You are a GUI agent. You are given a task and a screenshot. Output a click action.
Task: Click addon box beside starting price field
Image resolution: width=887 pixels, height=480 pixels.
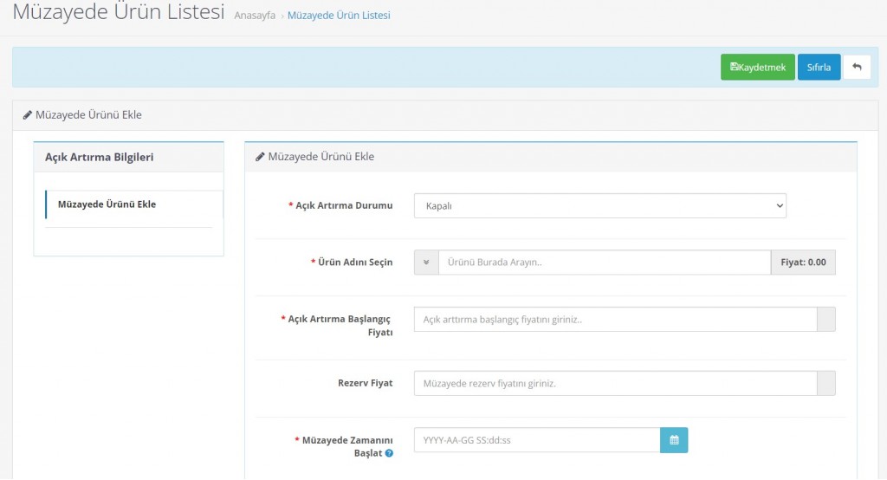point(826,320)
